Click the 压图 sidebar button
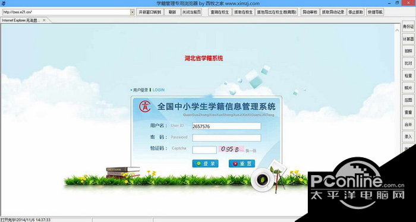 [408, 100]
